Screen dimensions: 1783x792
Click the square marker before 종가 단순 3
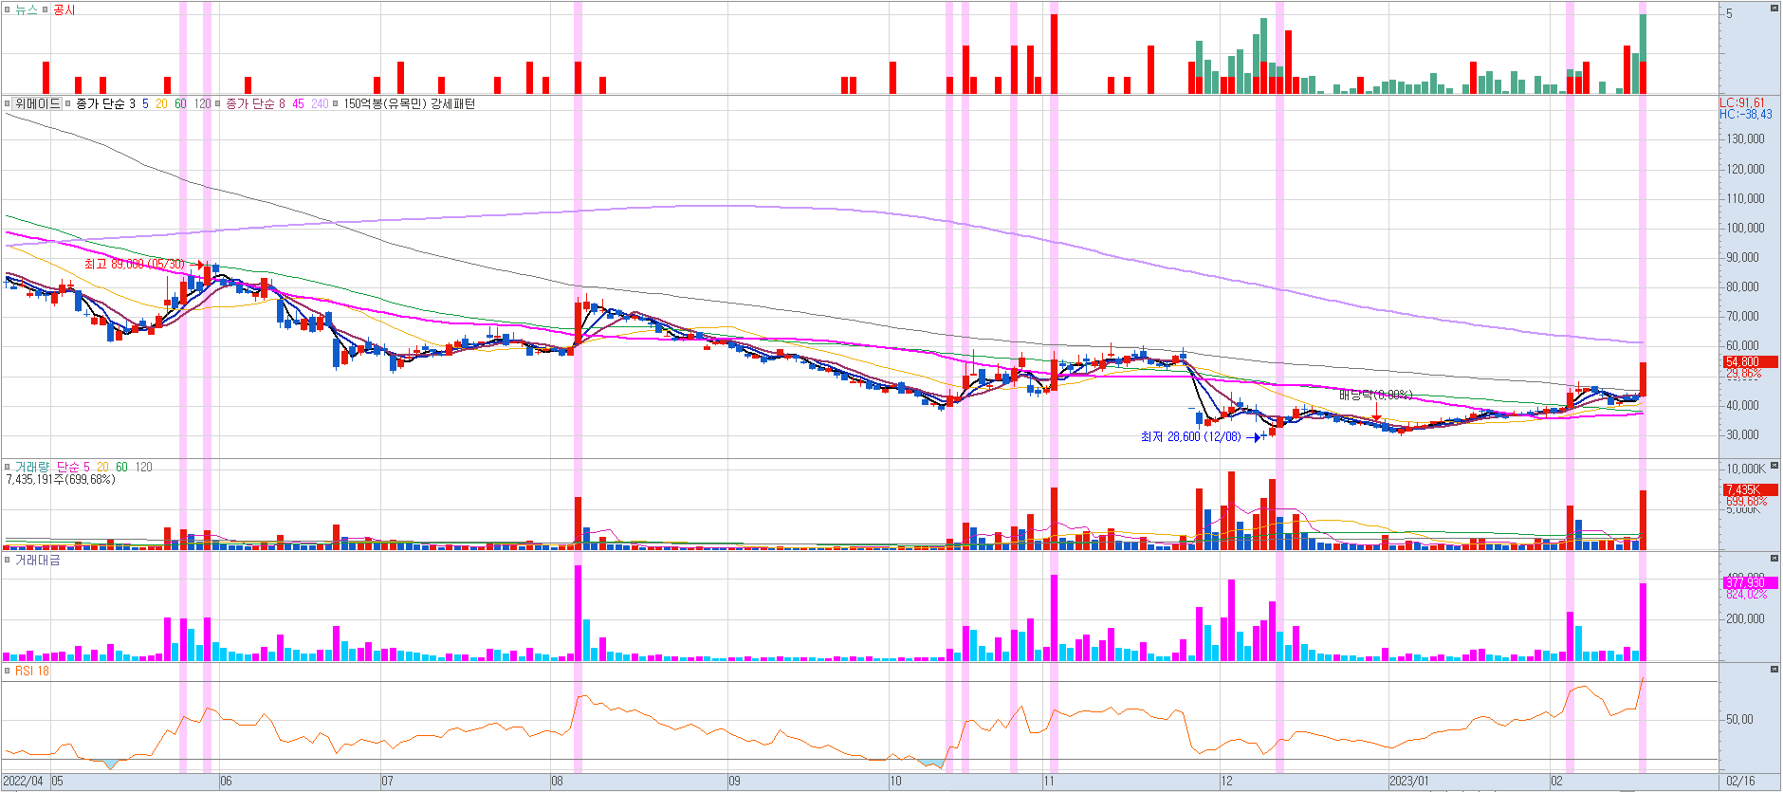click(67, 103)
